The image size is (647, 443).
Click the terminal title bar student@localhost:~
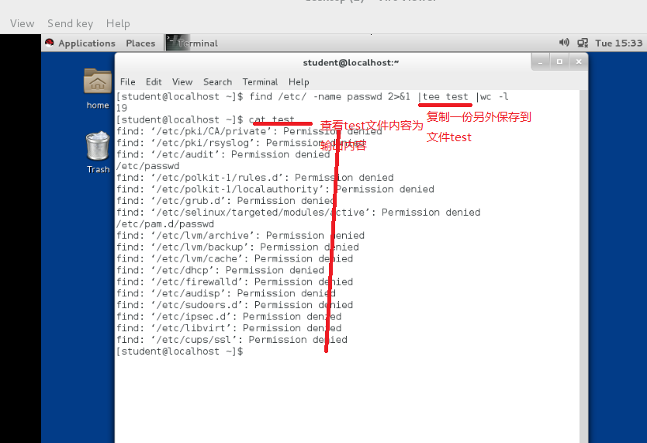[x=351, y=63]
